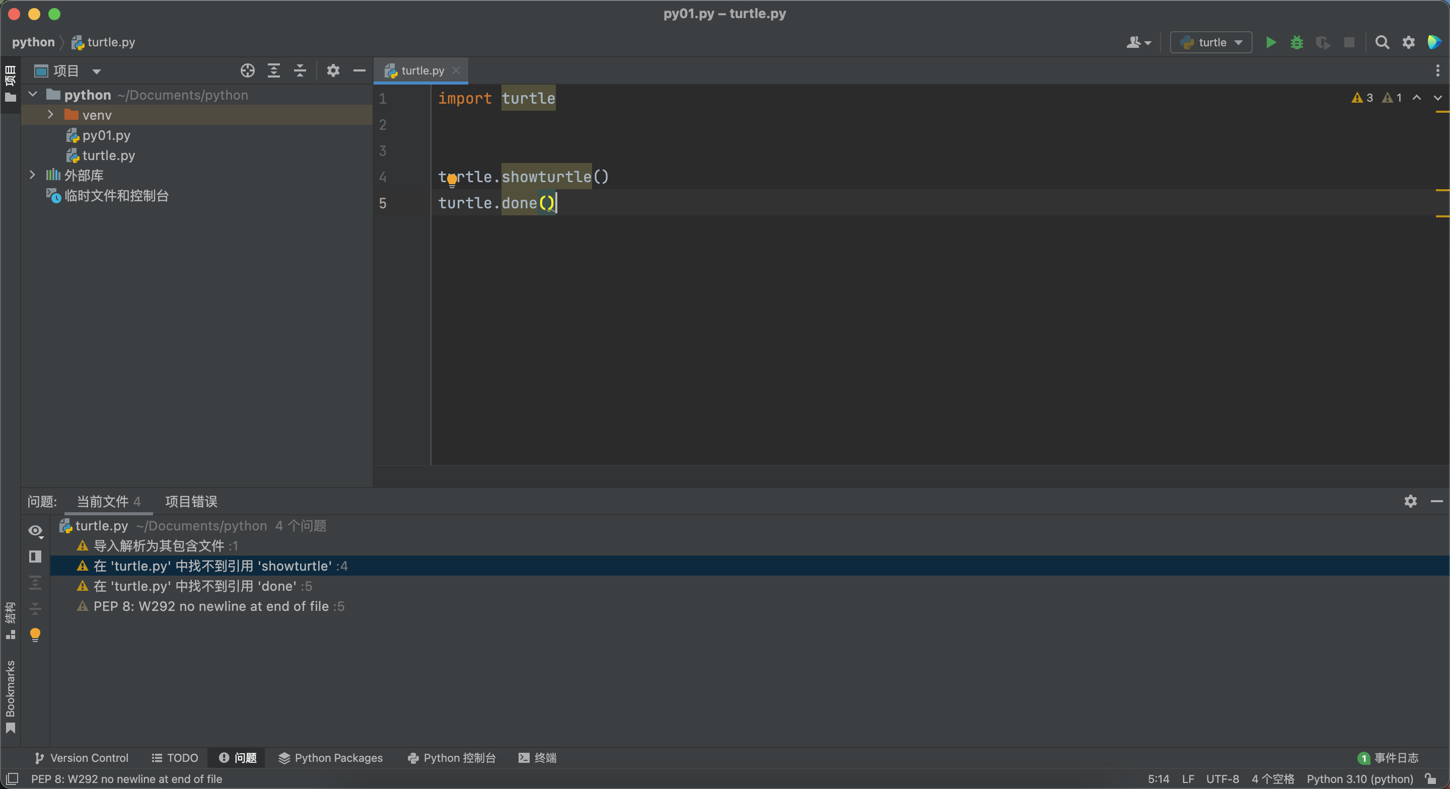1450x789 pixels.
Task: Open 终端 terminal tool window
Action: [538, 757]
